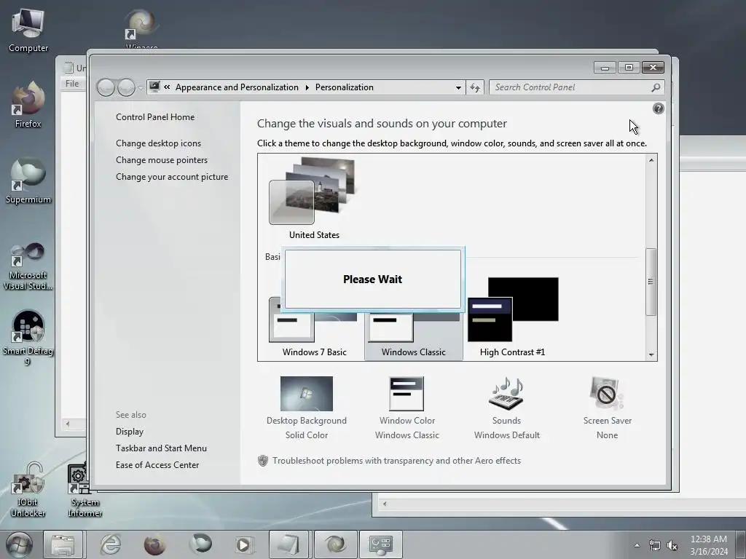Switch to the Notepad taskbar window

(288, 544)
